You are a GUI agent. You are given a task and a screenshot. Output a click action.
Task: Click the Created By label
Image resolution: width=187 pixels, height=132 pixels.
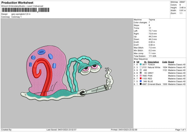click(7, 130)
